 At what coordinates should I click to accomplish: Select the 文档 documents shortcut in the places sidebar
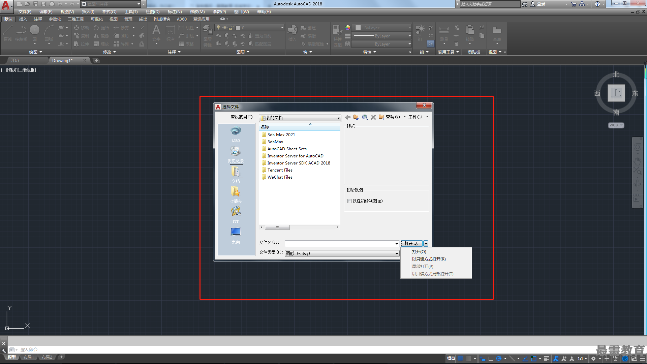(x=236, y=174)
